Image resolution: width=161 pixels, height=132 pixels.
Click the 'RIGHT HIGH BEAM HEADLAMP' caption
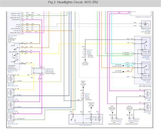click(13, 110)
